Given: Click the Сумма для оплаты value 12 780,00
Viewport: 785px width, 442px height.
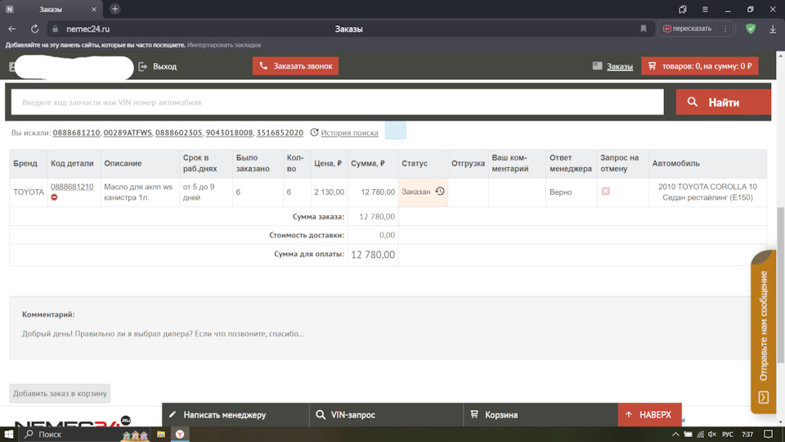Looking at the screenshot, I should 373,255.
